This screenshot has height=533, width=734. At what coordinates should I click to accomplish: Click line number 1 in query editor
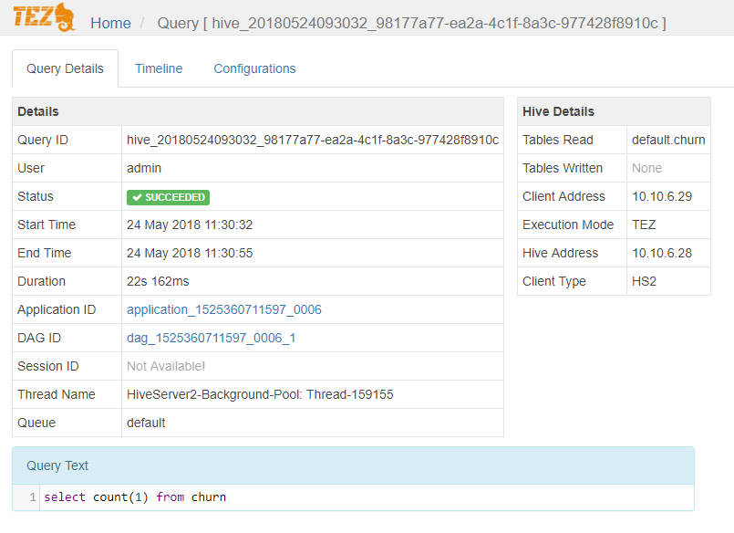pyautogui.click(x=33, y=497)
